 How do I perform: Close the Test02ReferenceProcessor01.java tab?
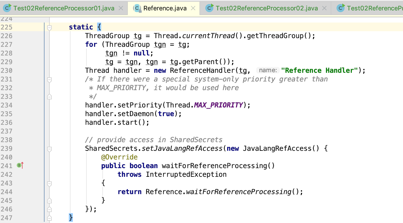(121, 8)
